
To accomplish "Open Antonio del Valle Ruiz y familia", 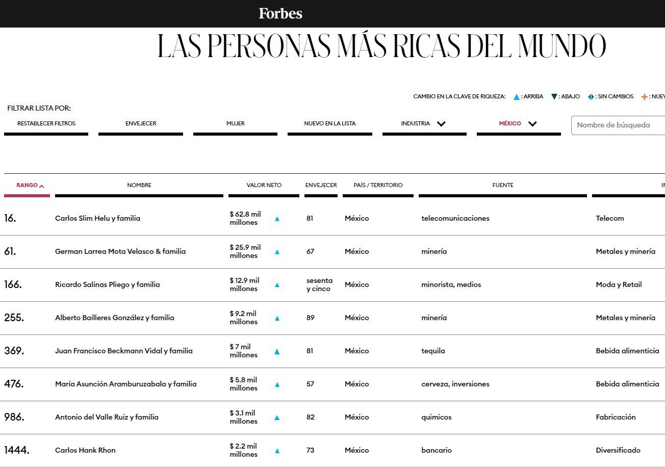I will [107, 417].
